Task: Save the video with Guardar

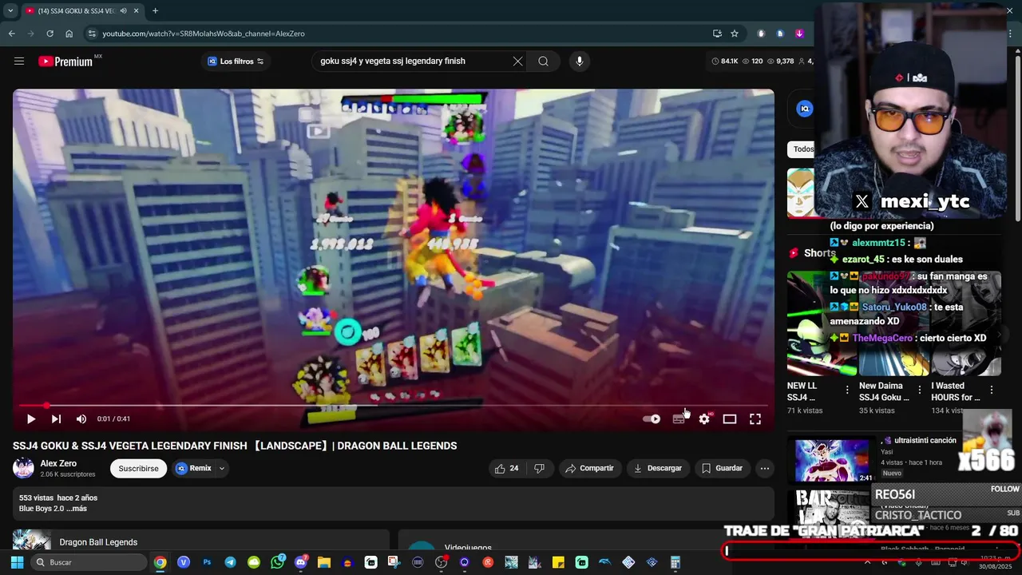Action: [722, 468]
